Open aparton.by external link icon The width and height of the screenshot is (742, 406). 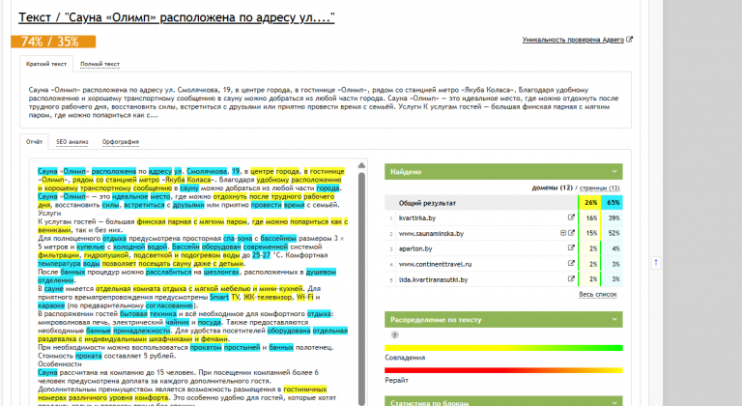coord(571,248)
